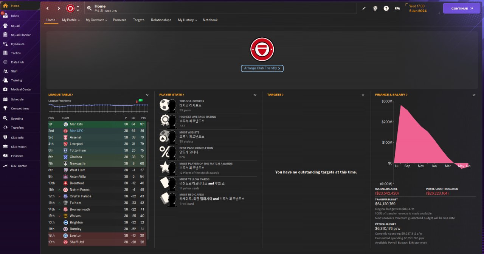484x254 pixels.
Task: Expand the My Profile dropdown
Action: pos(71,20)
